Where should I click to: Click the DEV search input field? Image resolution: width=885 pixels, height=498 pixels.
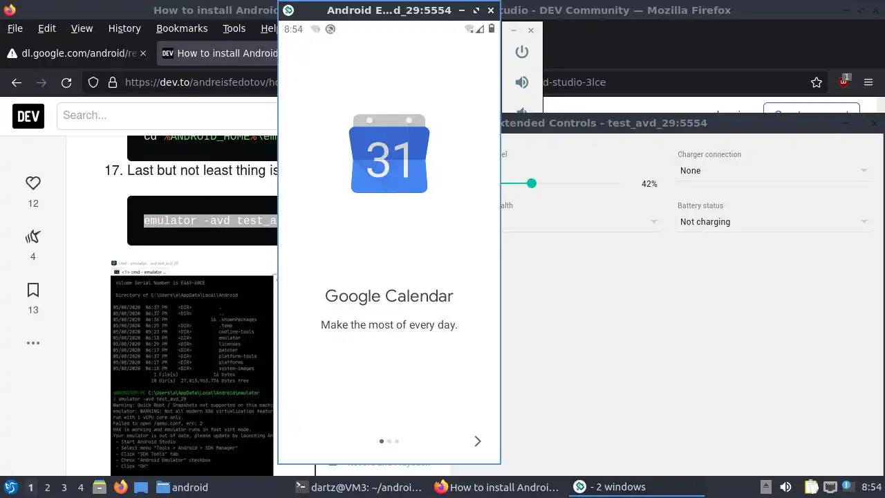pyautogui.click(x=167, y=116)
